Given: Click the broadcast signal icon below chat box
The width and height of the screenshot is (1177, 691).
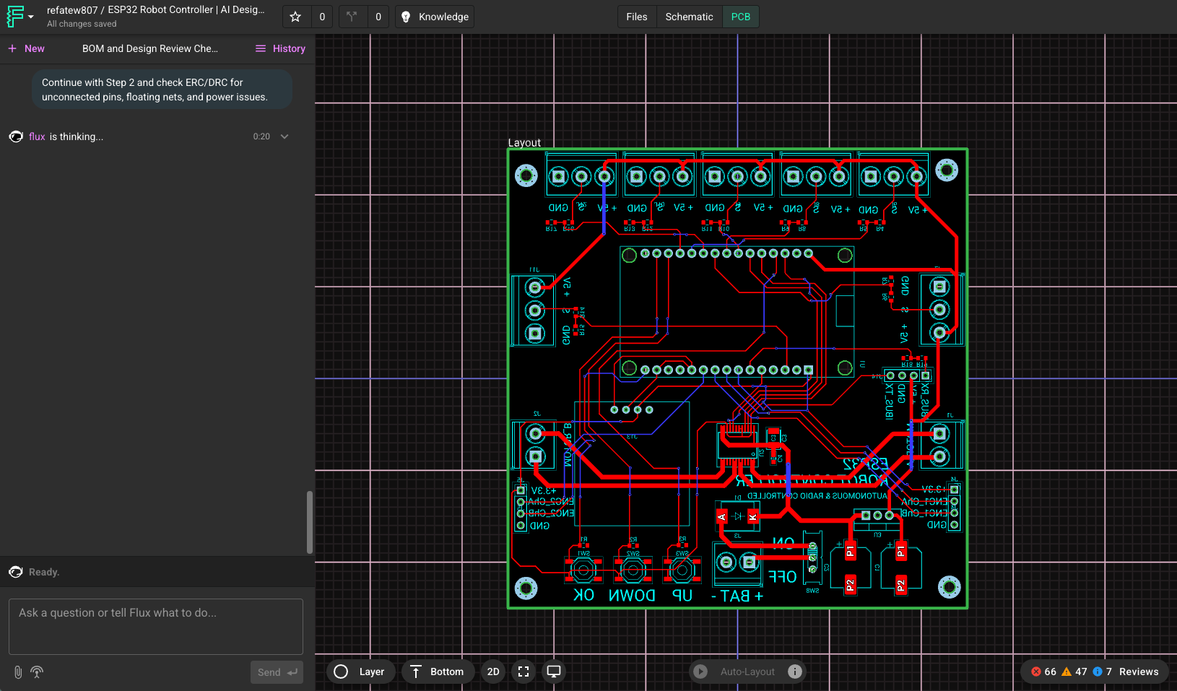Looking at the screenshot, I should point(37,672).
